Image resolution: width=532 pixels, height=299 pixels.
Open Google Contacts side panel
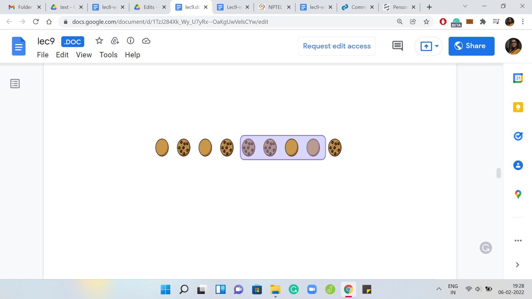(518, 165)
